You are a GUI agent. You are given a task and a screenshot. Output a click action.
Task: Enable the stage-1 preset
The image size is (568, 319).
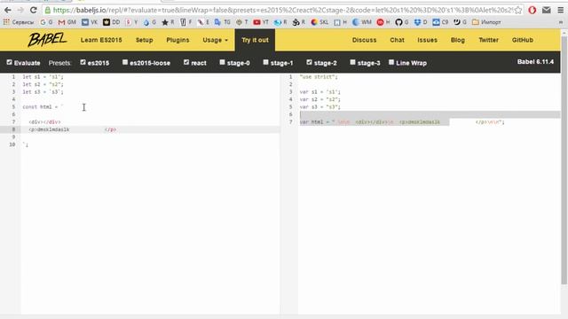(265, 62)
